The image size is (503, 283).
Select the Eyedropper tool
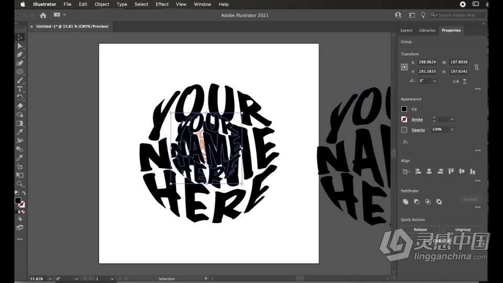pos(20,132)
